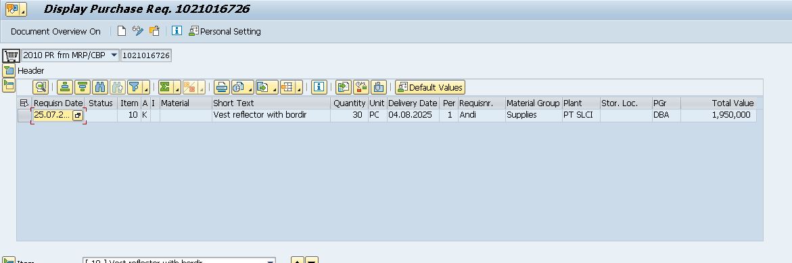Click the Details magnifier icon in grid toolbar

(41, 87)
